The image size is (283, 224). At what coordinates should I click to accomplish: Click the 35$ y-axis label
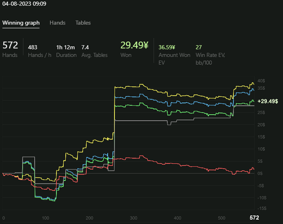coord(261,88)
